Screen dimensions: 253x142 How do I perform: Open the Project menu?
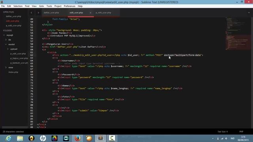click(x=58, y=6)
